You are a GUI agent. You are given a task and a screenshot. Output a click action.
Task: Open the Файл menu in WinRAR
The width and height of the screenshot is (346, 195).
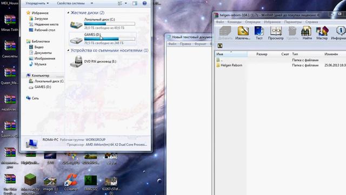[x=220, y=22]
